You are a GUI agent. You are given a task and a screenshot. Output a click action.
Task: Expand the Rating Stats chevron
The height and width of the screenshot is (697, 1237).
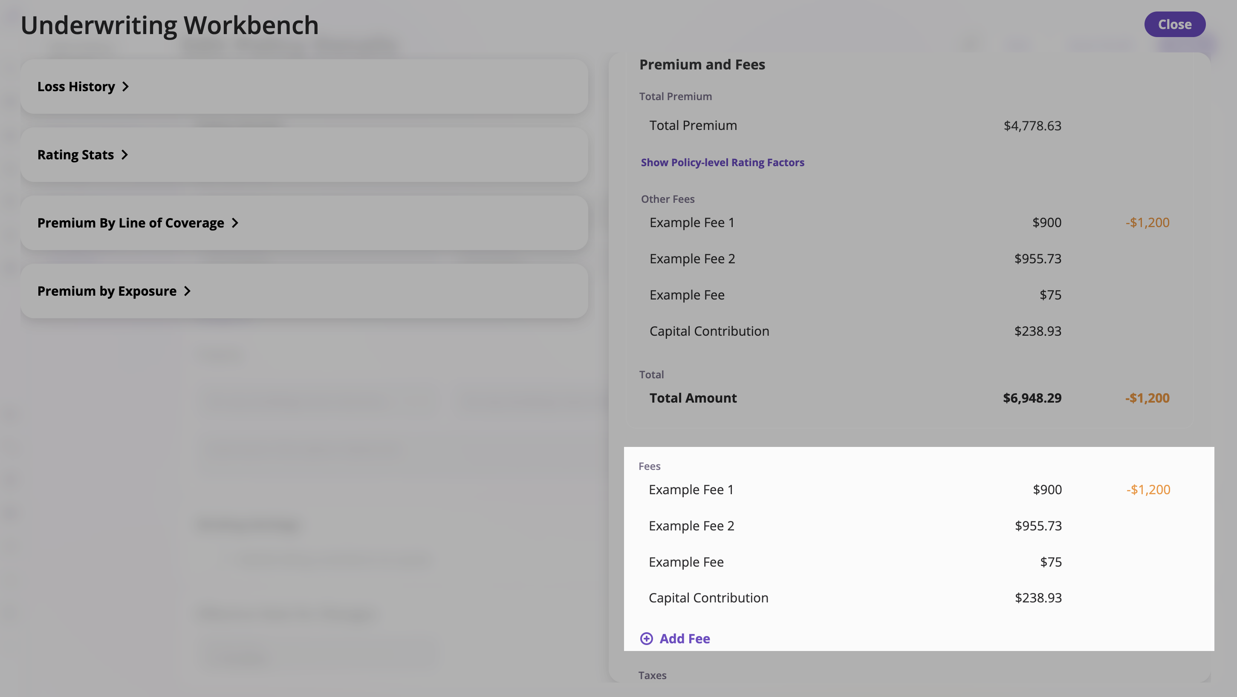(x=124, y=155)
